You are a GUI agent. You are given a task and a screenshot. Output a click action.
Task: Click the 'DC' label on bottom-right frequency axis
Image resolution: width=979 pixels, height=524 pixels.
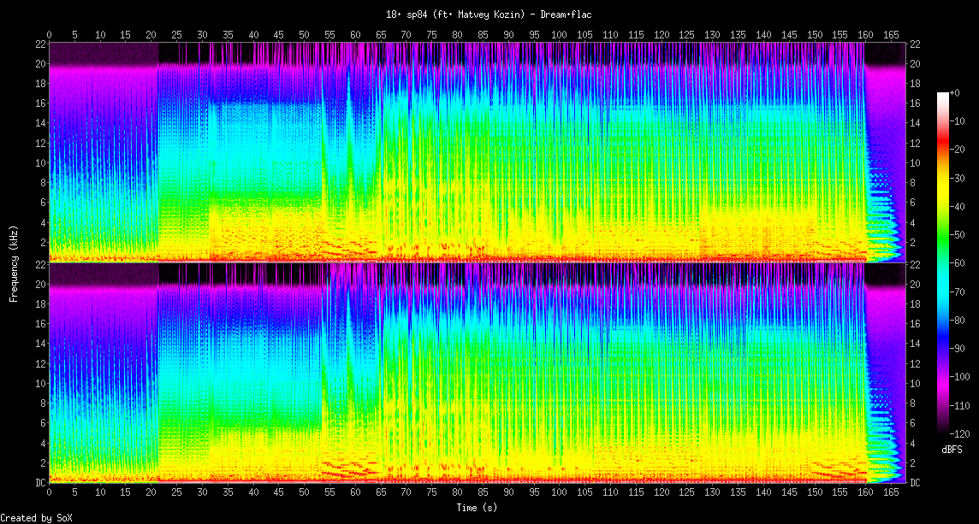(x=914, y=482)
